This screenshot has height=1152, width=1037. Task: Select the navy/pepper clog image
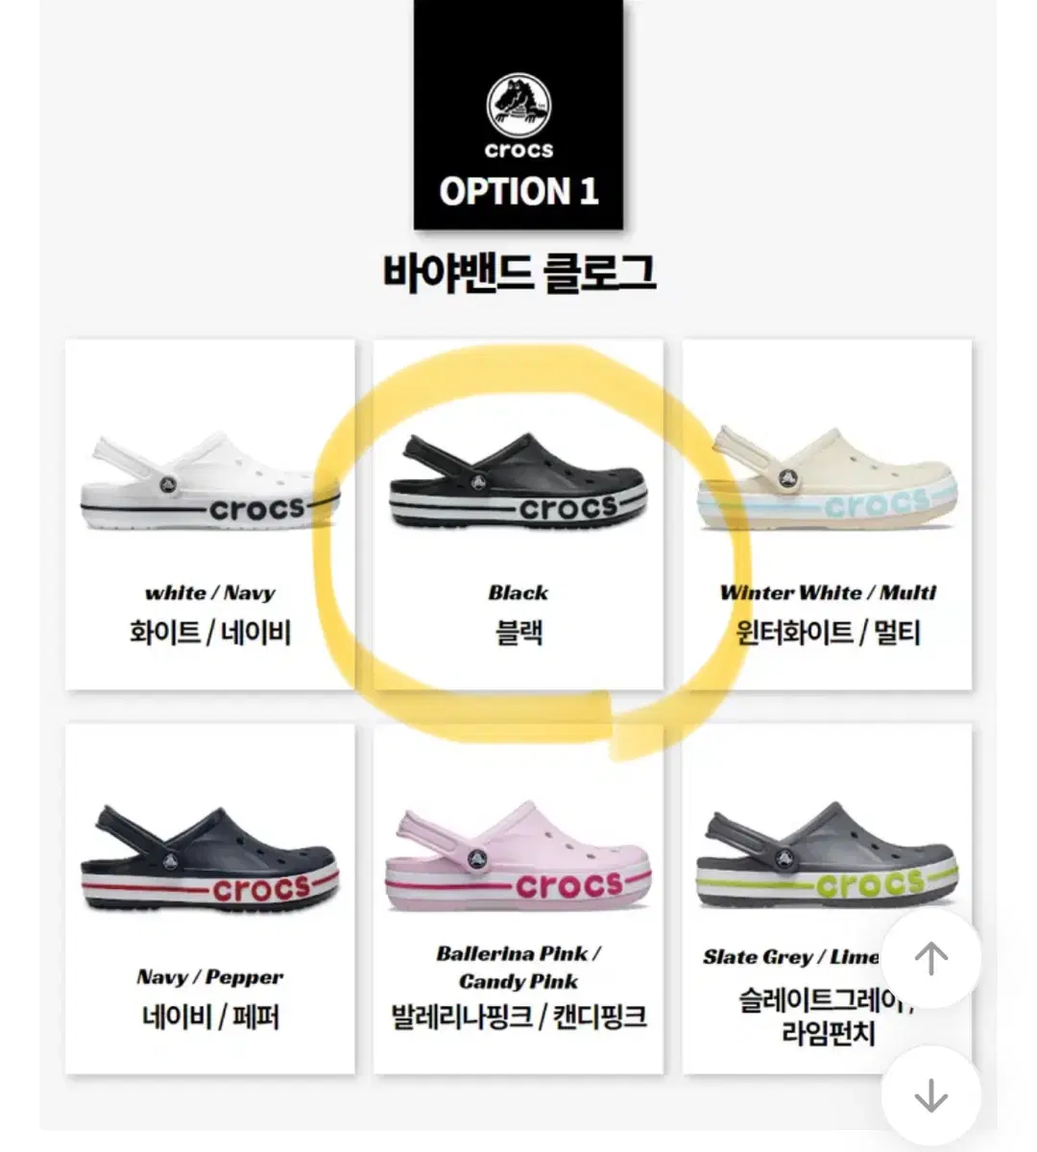(209, 857)
